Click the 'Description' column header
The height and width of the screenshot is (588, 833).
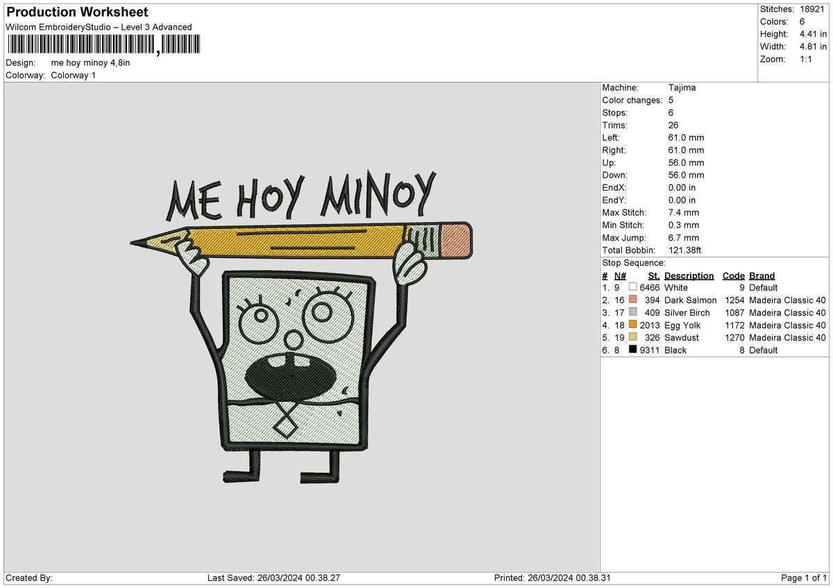pyautogui.click(x=689, y=275)
